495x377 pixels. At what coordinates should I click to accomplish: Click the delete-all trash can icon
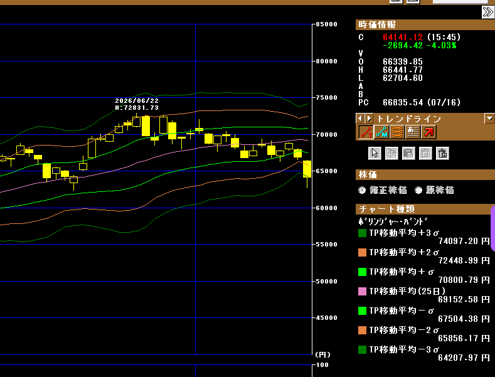[442, 154]
